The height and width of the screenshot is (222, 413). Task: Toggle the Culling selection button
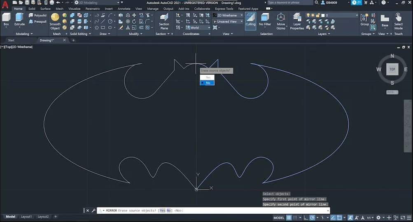pos(250,19)
